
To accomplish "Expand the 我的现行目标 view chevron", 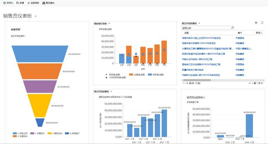I will pyautogui.click(x=109, y=24).
